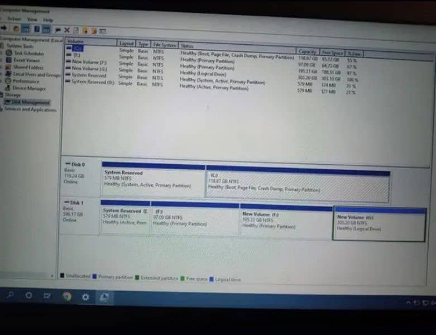Select New Volume (G:) logical drive block
Image resolution: width=436 pixels, height=335 pixels.
(x=379, y=224)
